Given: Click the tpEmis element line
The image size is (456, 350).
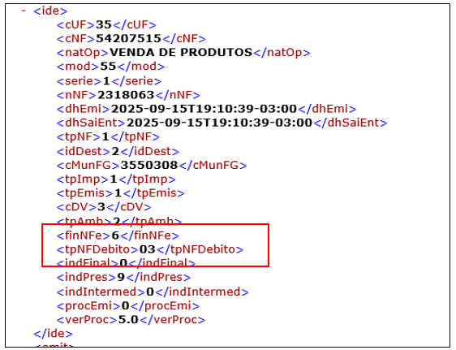Looking at the screenshot, I should pos(120,193).
